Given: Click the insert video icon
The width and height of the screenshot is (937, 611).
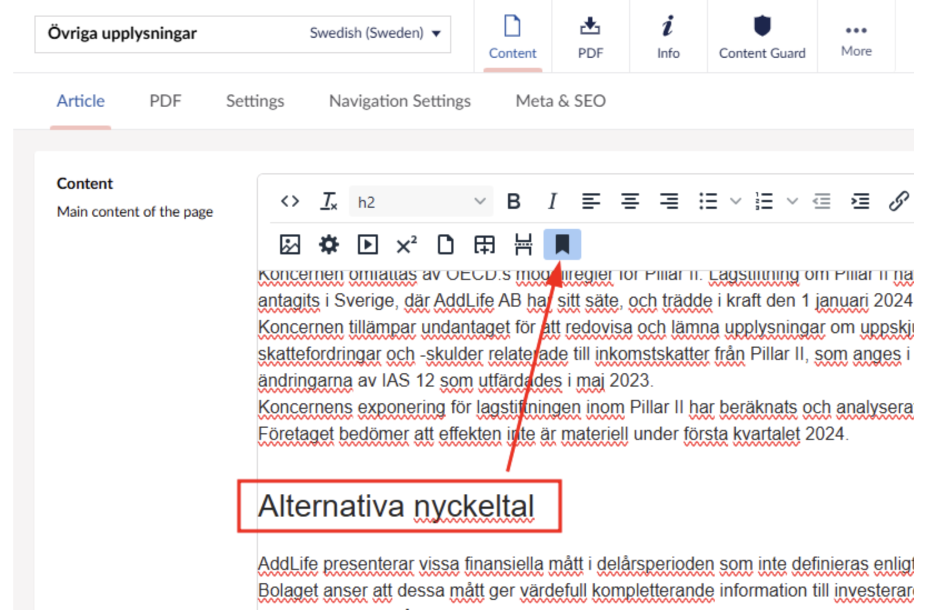Looking at the screenshot, I should point(367,244).
